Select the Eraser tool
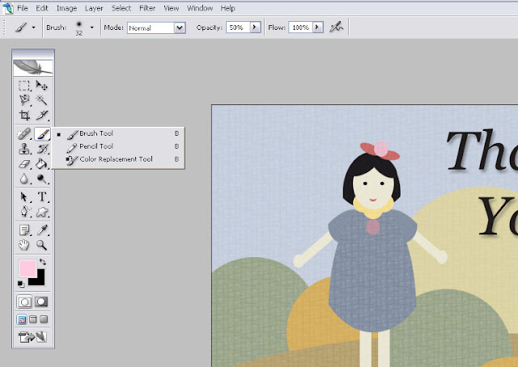This screenshot has height=367, width=518. point(24,164)
